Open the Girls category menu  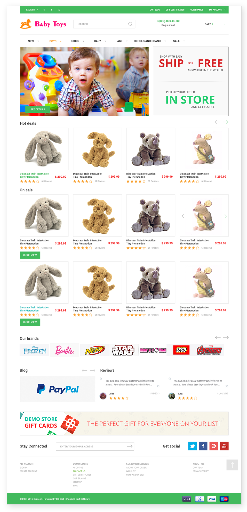pos(78,41)
